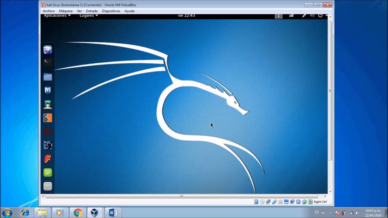This screenshot has height=218, width=388.
Task: Click the vie 22:43 clock in Kali
Action: [186, 16]
